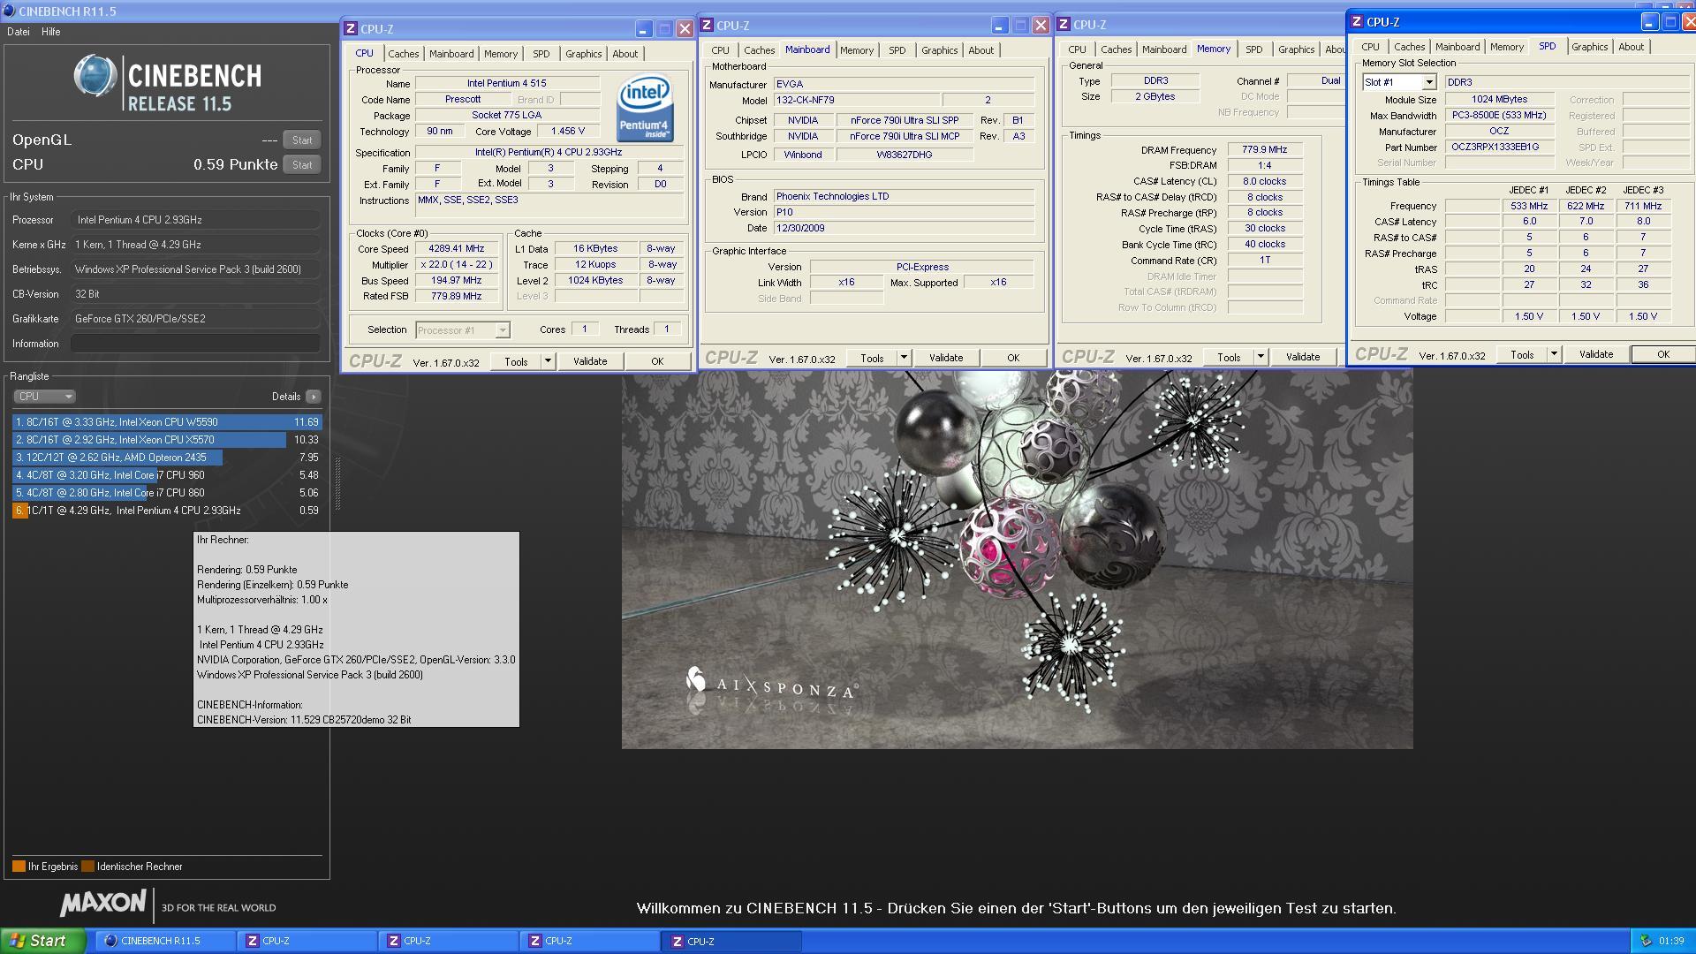Select the AMD Opteron 2435 ranking entry
The image size is (1696, 954).
coord(166,458)
